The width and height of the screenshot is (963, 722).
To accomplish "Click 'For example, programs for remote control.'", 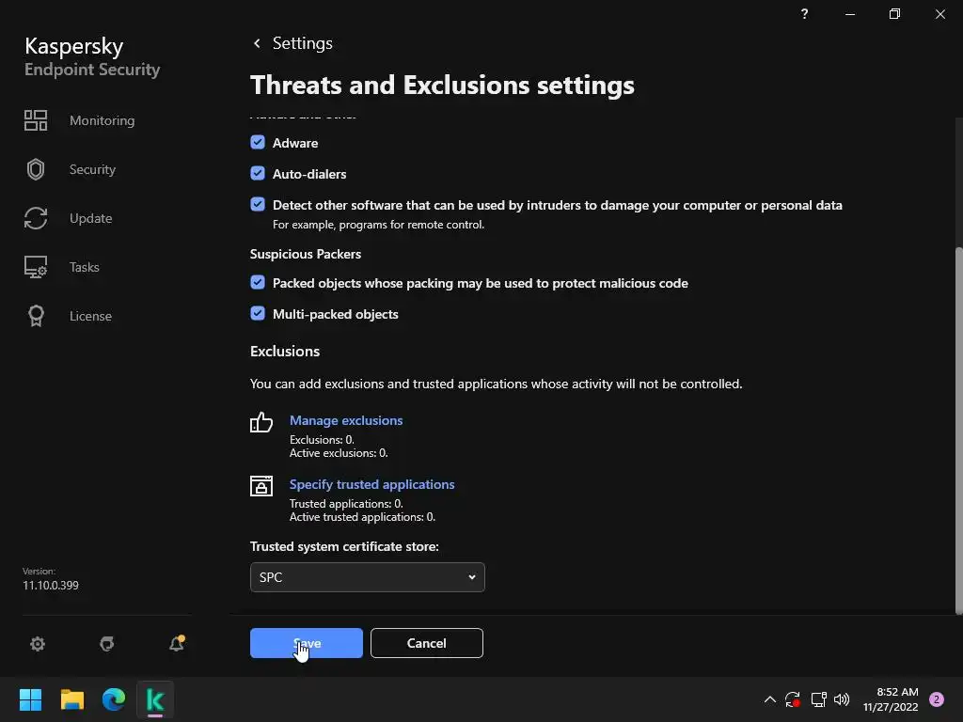I will [378, 225].
